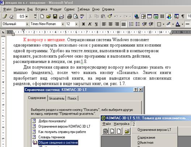191x147 pixels.
Task: Open redo history dropdown arrow
Action: point(130,16)
